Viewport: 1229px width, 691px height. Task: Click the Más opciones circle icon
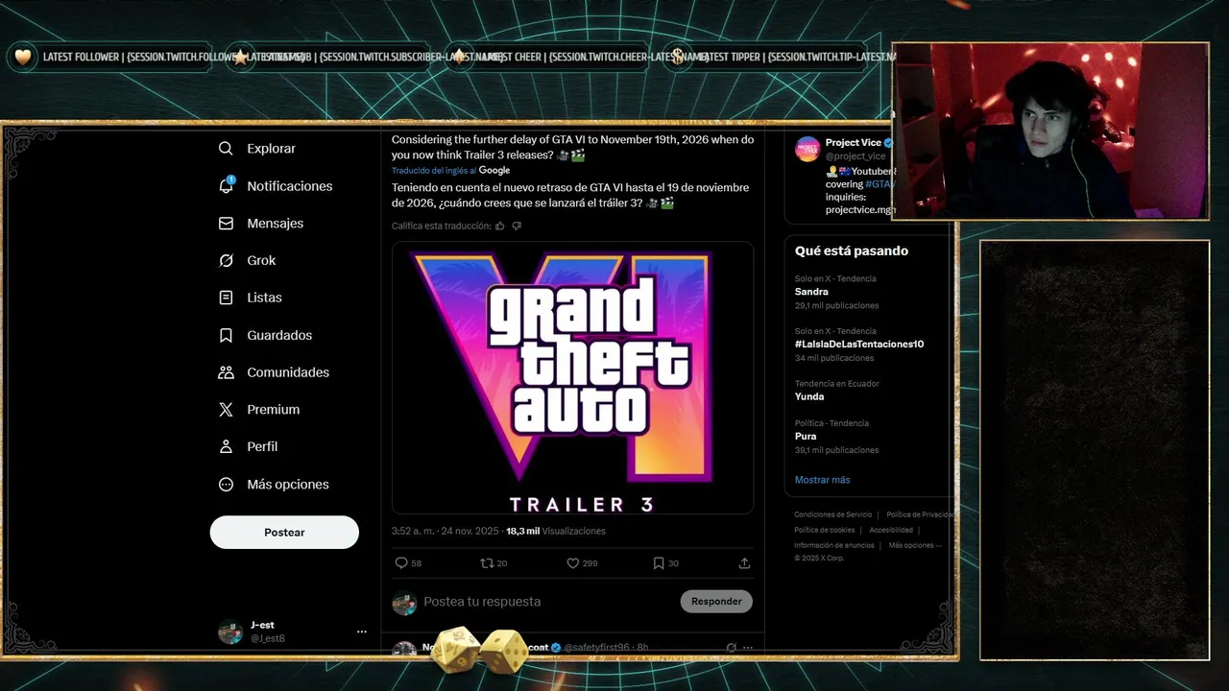226,485
